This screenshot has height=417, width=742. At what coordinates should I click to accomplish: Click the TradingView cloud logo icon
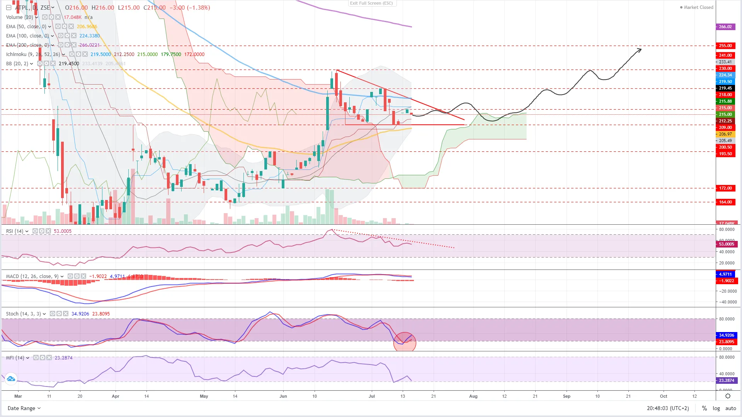[x=11, y=379]
